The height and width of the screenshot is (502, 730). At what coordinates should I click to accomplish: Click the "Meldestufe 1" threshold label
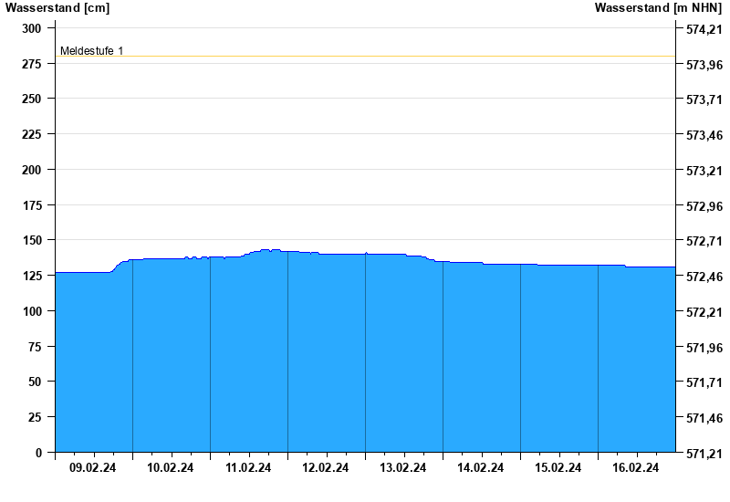(x=91, y=51)
